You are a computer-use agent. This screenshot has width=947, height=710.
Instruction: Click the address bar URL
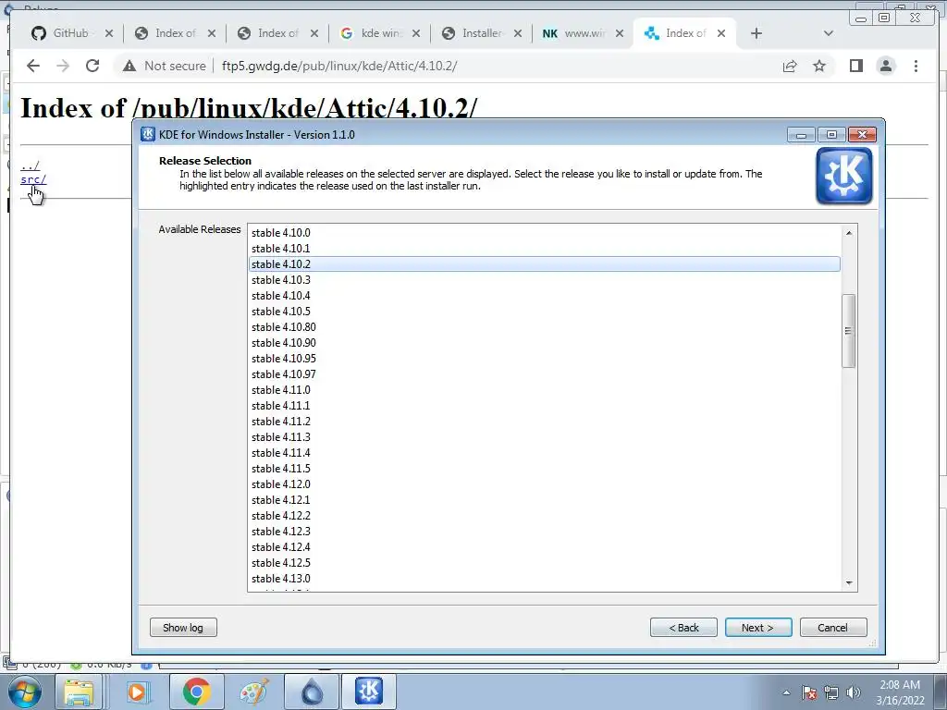click(x=339, y=66)
